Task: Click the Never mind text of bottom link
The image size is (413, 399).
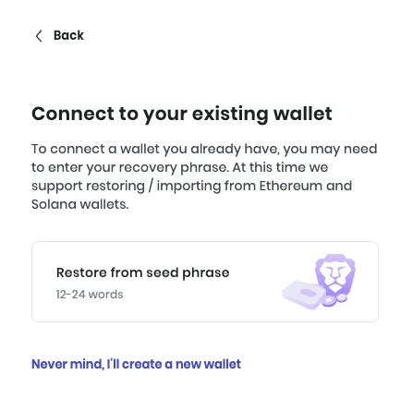Action: click(x=67, y=364)
